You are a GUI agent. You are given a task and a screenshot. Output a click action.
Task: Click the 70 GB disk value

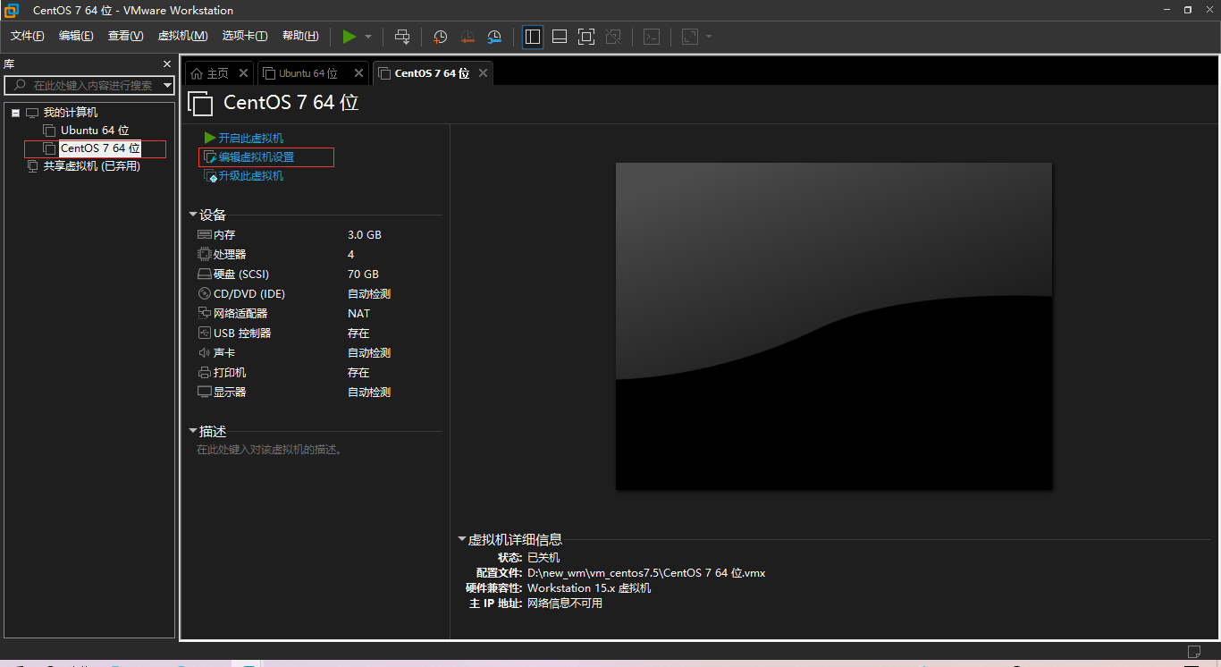363,274
